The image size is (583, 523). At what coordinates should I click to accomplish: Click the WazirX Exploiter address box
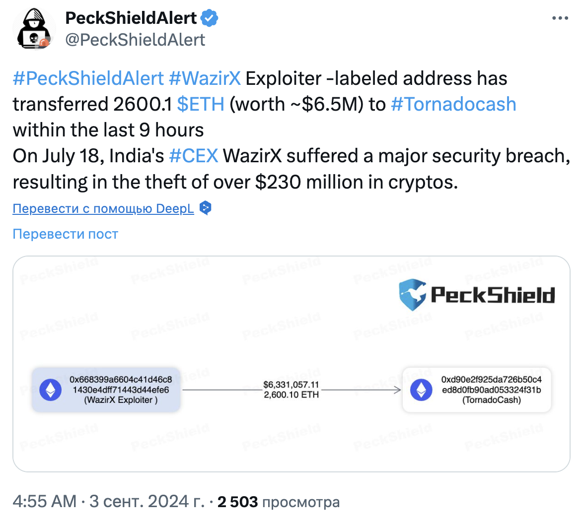(106, 390)
